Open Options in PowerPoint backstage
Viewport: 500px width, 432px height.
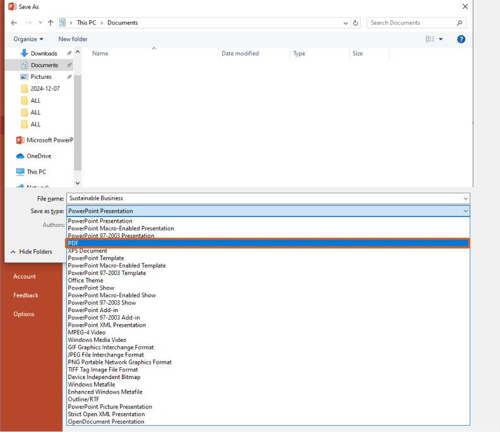pos(24,314)
